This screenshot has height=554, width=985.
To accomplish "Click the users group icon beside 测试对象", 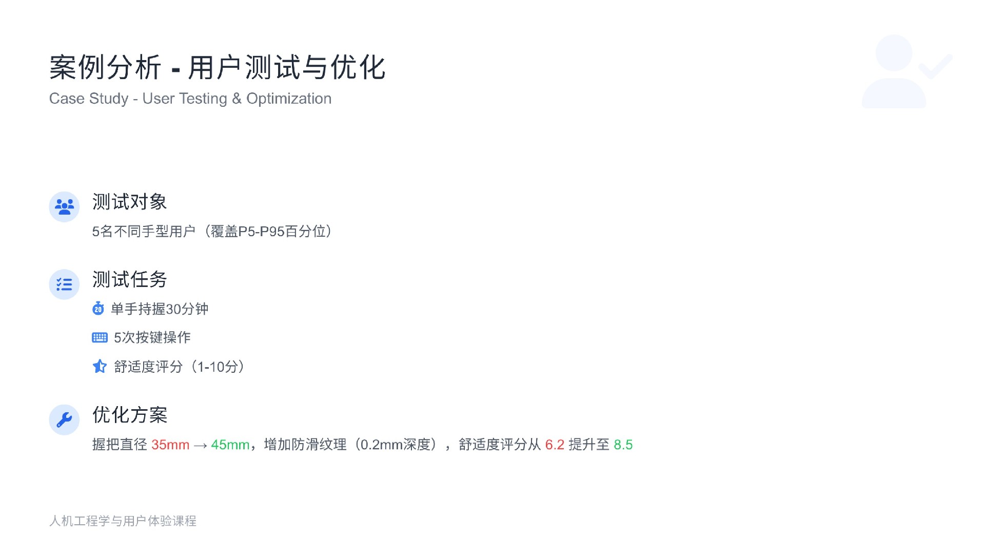I will coord(64,207).
